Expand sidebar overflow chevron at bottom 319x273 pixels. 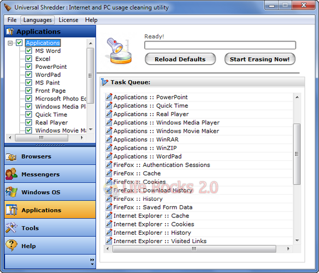(x=92, y=260)
